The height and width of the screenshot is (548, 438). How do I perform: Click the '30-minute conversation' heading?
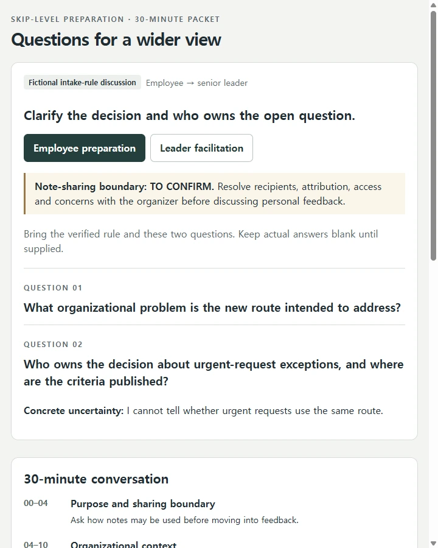click(x=96, y=479)
